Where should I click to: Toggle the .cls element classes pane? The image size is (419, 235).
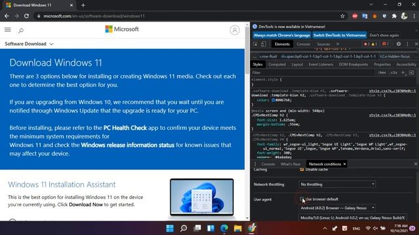coord(393,72)
